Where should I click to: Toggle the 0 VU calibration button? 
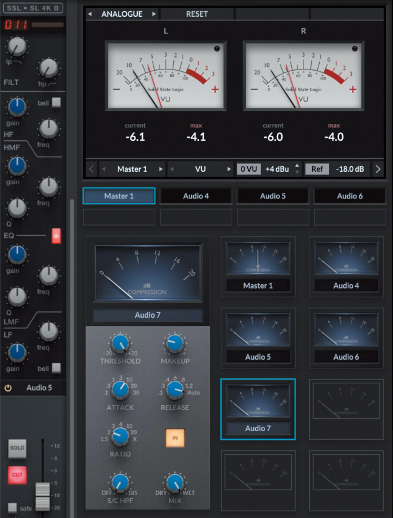[x=248, y=169]
